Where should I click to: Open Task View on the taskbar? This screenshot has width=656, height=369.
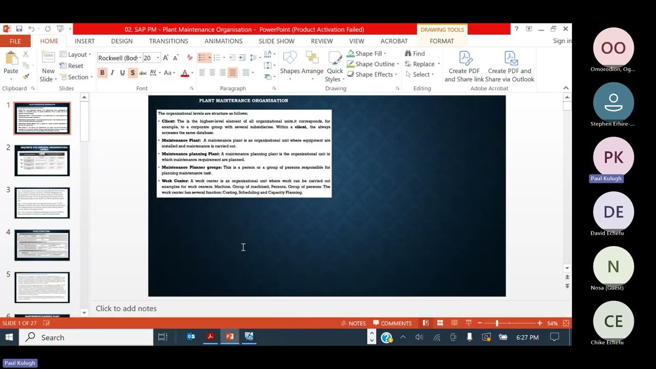[x=162, y=337]
